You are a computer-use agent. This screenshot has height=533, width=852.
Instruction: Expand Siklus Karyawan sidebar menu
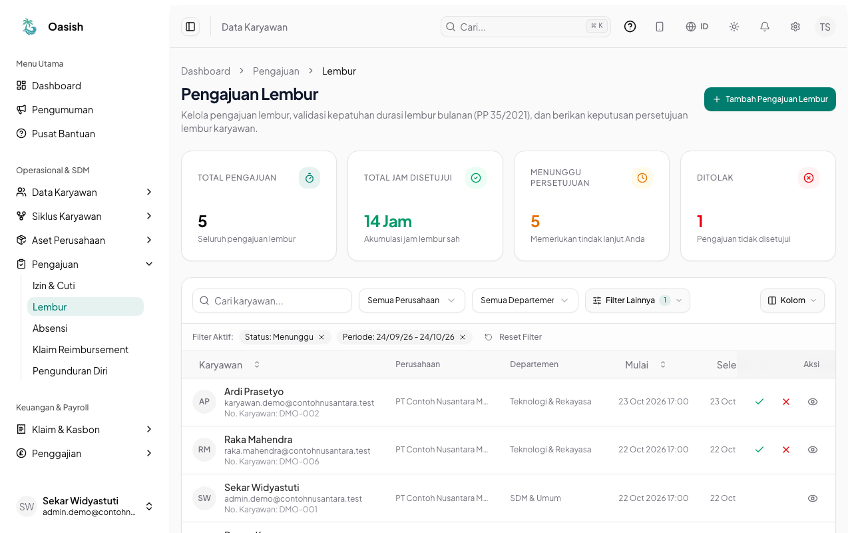coord(85,217)
